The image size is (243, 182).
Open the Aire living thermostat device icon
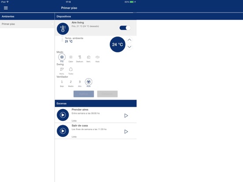click(63, 29)
